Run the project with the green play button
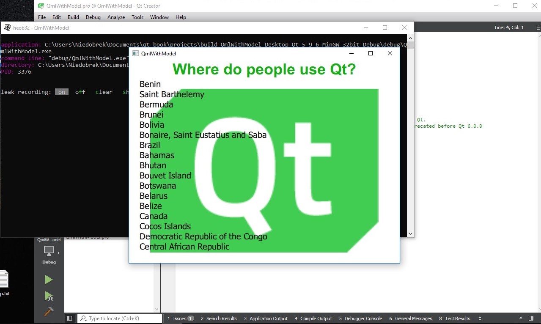The height and width of the screenshot is (324, 541). tap(49, 280)
